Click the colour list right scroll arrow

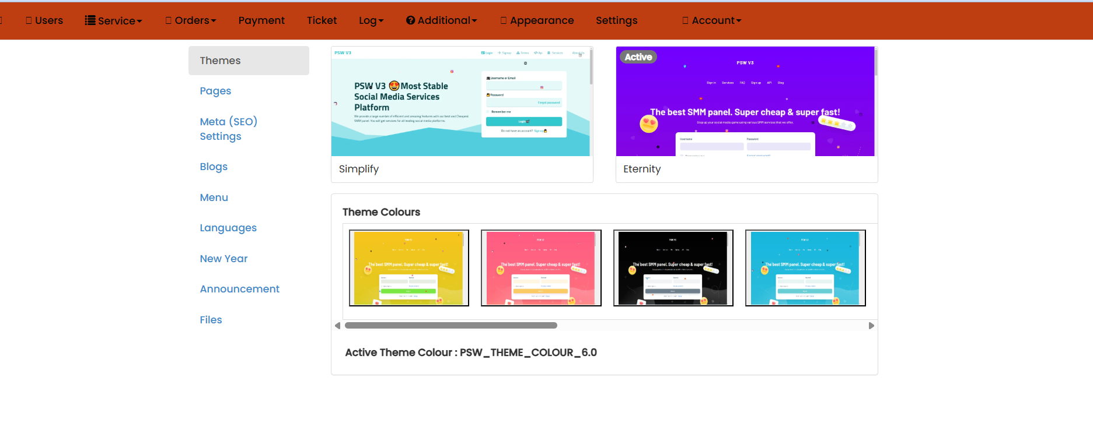871,326
